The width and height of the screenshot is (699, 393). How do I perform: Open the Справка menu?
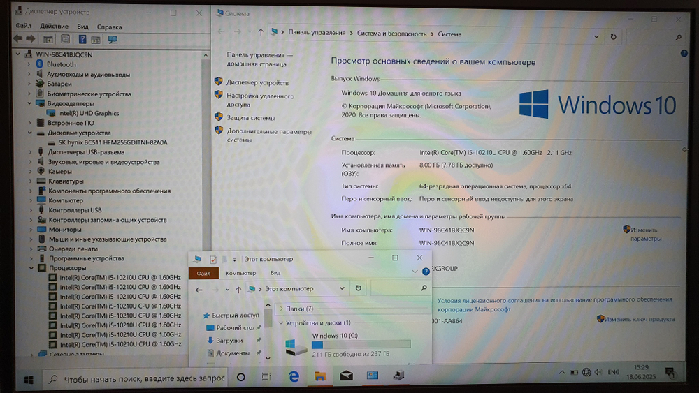pos(109,27)
